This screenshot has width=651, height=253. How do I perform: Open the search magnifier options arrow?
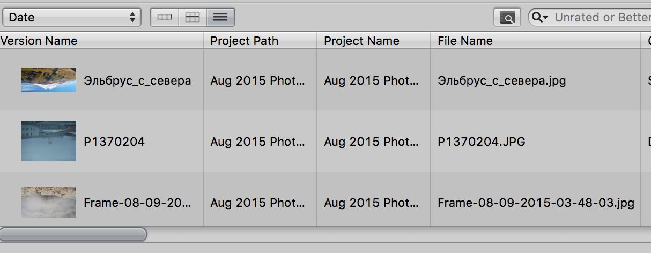pos(539,18)
